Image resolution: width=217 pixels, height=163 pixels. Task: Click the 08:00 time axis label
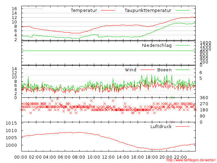click(x=79, y=157)
